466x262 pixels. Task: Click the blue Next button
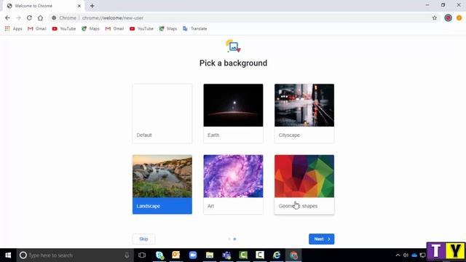point(322,239)
